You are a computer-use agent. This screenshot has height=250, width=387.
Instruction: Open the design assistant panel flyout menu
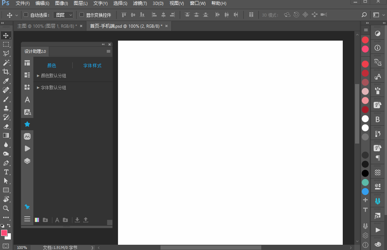109,51
